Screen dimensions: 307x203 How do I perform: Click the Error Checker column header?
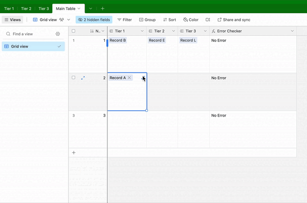(253, 31)
